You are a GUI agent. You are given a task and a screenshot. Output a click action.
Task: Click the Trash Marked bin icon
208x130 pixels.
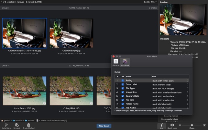pos(29,125)
